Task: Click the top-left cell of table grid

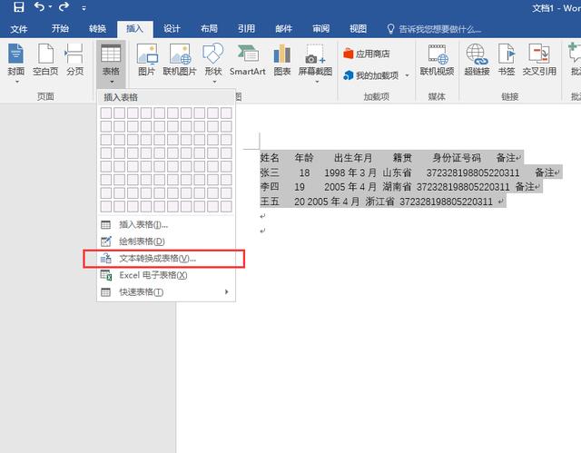Action: (x=106, y=113)
